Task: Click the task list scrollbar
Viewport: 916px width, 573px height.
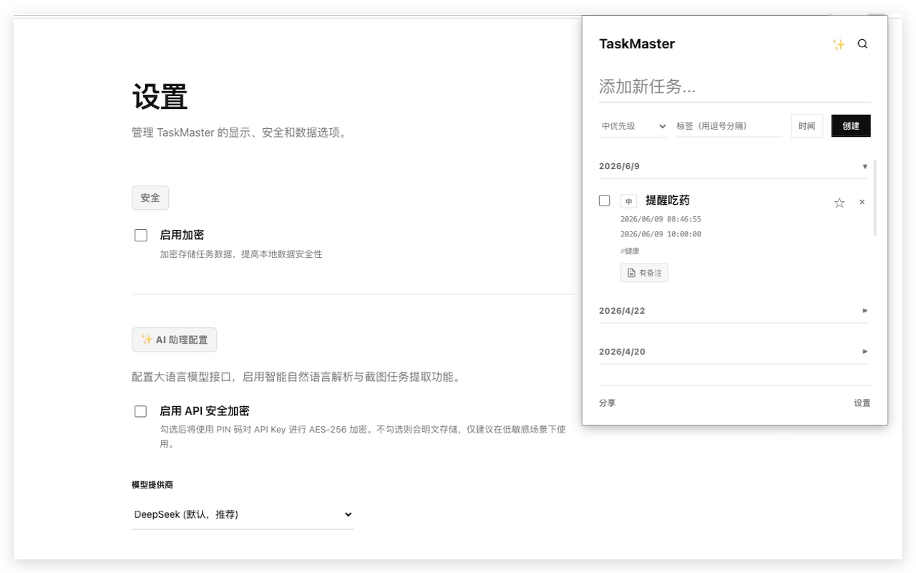Action: pyautogui.click(x=875, y=198)
